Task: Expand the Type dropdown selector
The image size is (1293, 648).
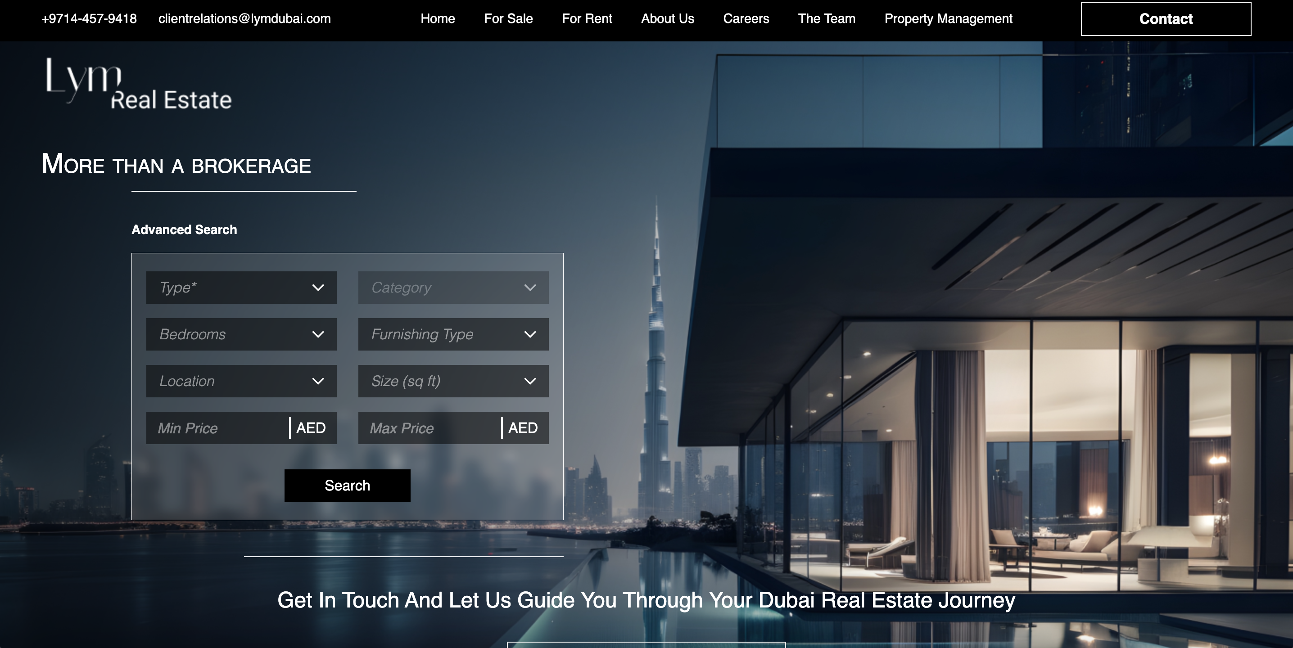Action: click(x=241, y=288)
